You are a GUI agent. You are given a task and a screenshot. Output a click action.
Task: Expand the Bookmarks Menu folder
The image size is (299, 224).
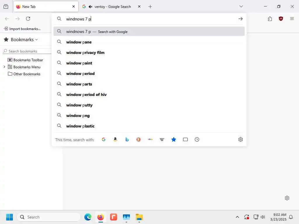(x=4, y=67)
